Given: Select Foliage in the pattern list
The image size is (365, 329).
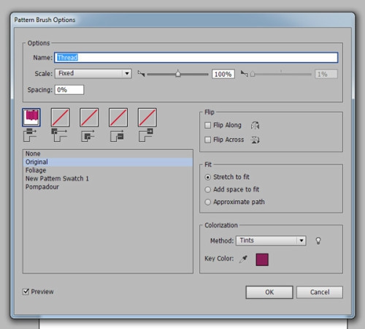Looking at the screenshot, I should (x=36, y=170).
